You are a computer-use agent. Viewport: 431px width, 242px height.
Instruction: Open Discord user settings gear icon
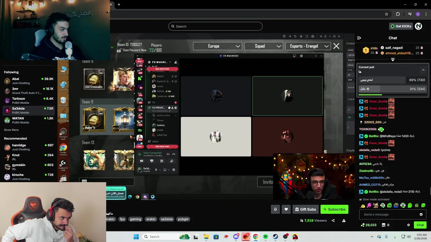(x=174, y=170)
